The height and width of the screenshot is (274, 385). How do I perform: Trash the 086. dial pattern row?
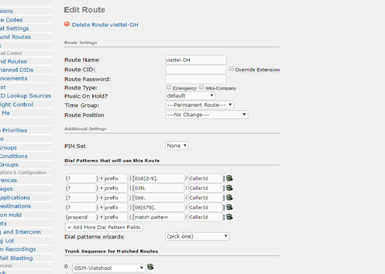[x=229, y=198]
